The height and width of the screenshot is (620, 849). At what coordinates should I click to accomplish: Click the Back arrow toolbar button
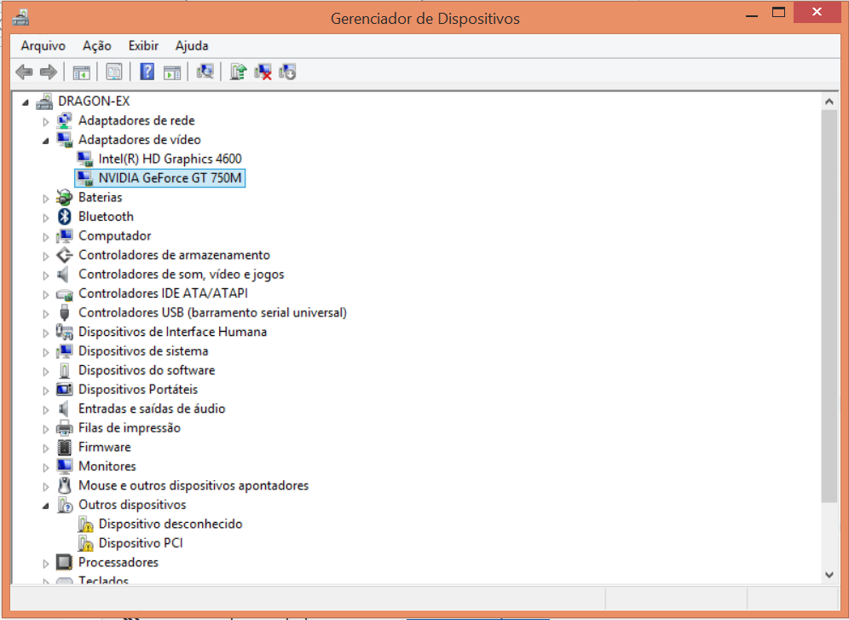point(25,72)
